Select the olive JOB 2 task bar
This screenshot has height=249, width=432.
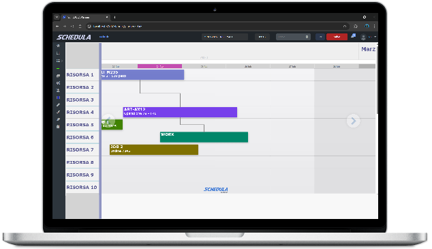pos(154,149)
